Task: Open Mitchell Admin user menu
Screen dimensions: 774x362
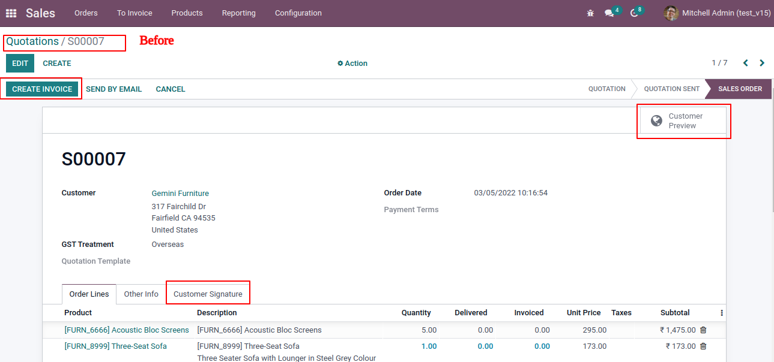Action: [x=717, y=13]
